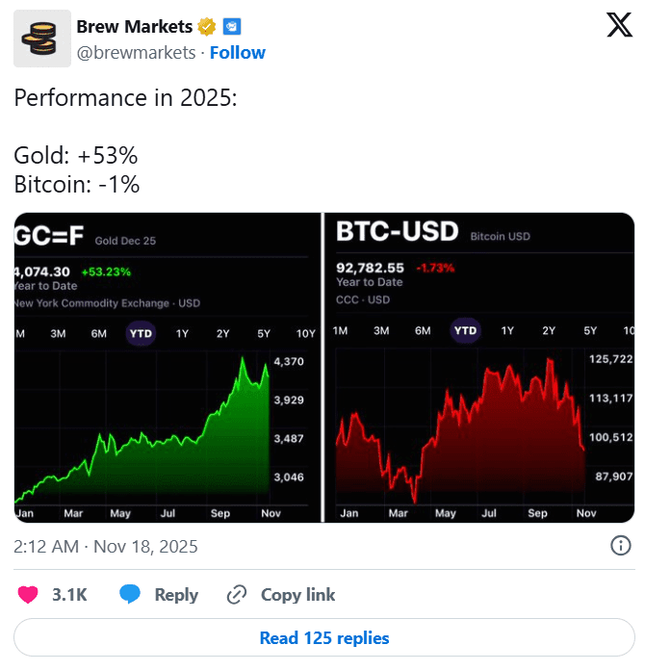Select the 3M range on the gold chart
The height and width of the screenshot is (671, 645).
(58, 333)
